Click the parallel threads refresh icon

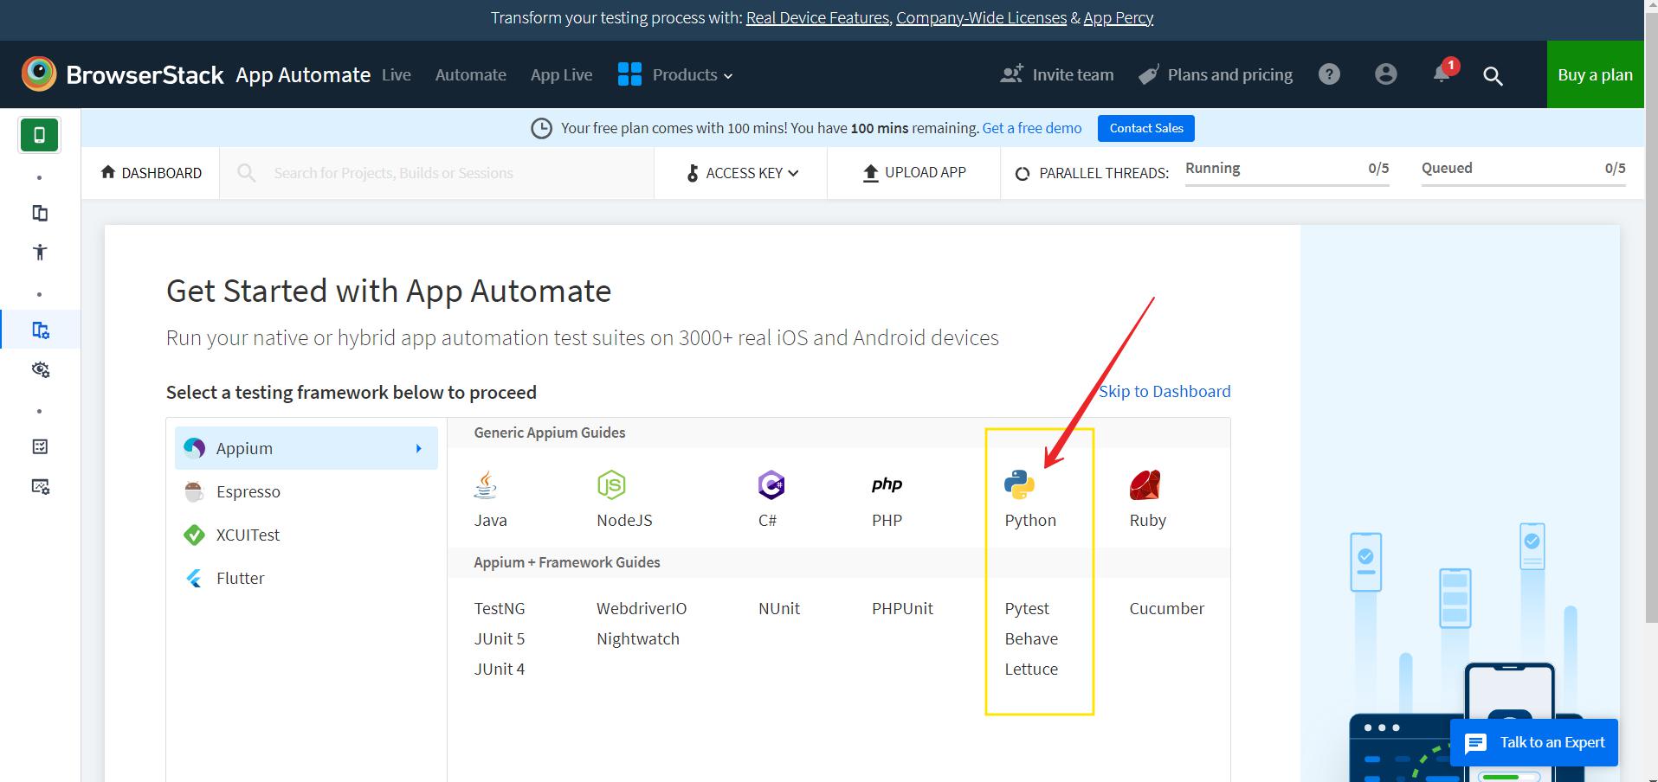click(x=1023, y=173)
